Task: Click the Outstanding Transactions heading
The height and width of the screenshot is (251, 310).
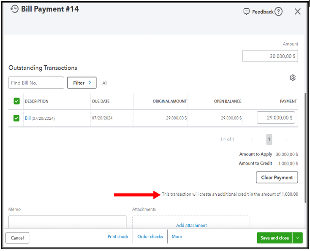Action: [x=43, y=68]
